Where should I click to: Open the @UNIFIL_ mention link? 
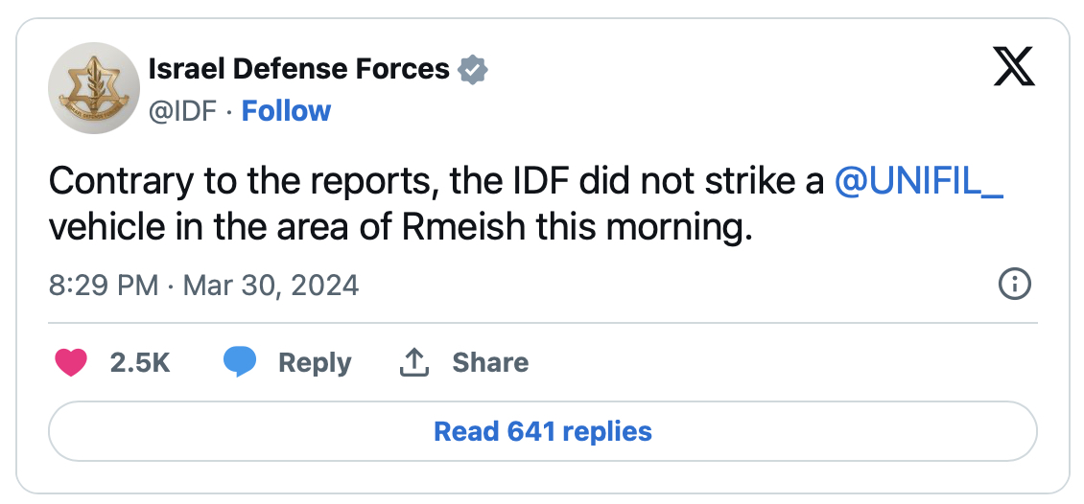[x=919, y=182]
